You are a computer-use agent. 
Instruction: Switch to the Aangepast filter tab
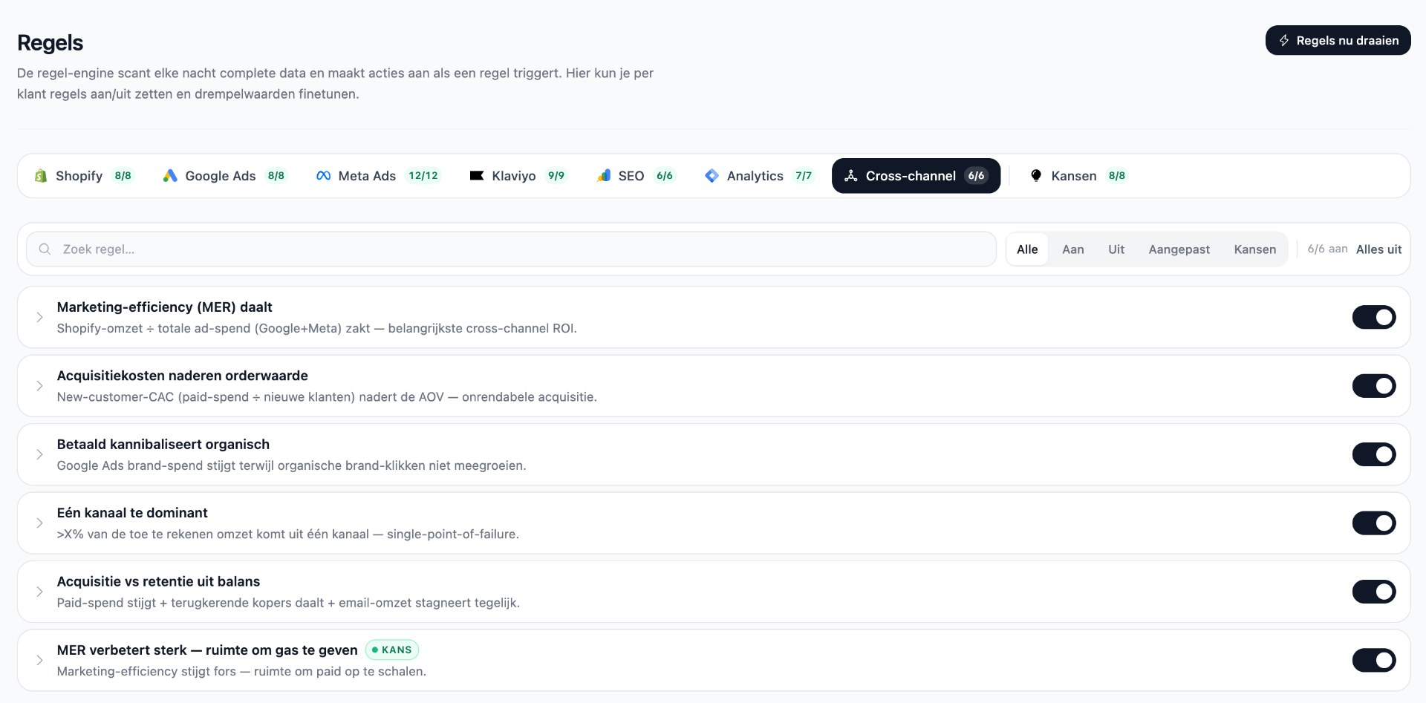click(1179, 249)
